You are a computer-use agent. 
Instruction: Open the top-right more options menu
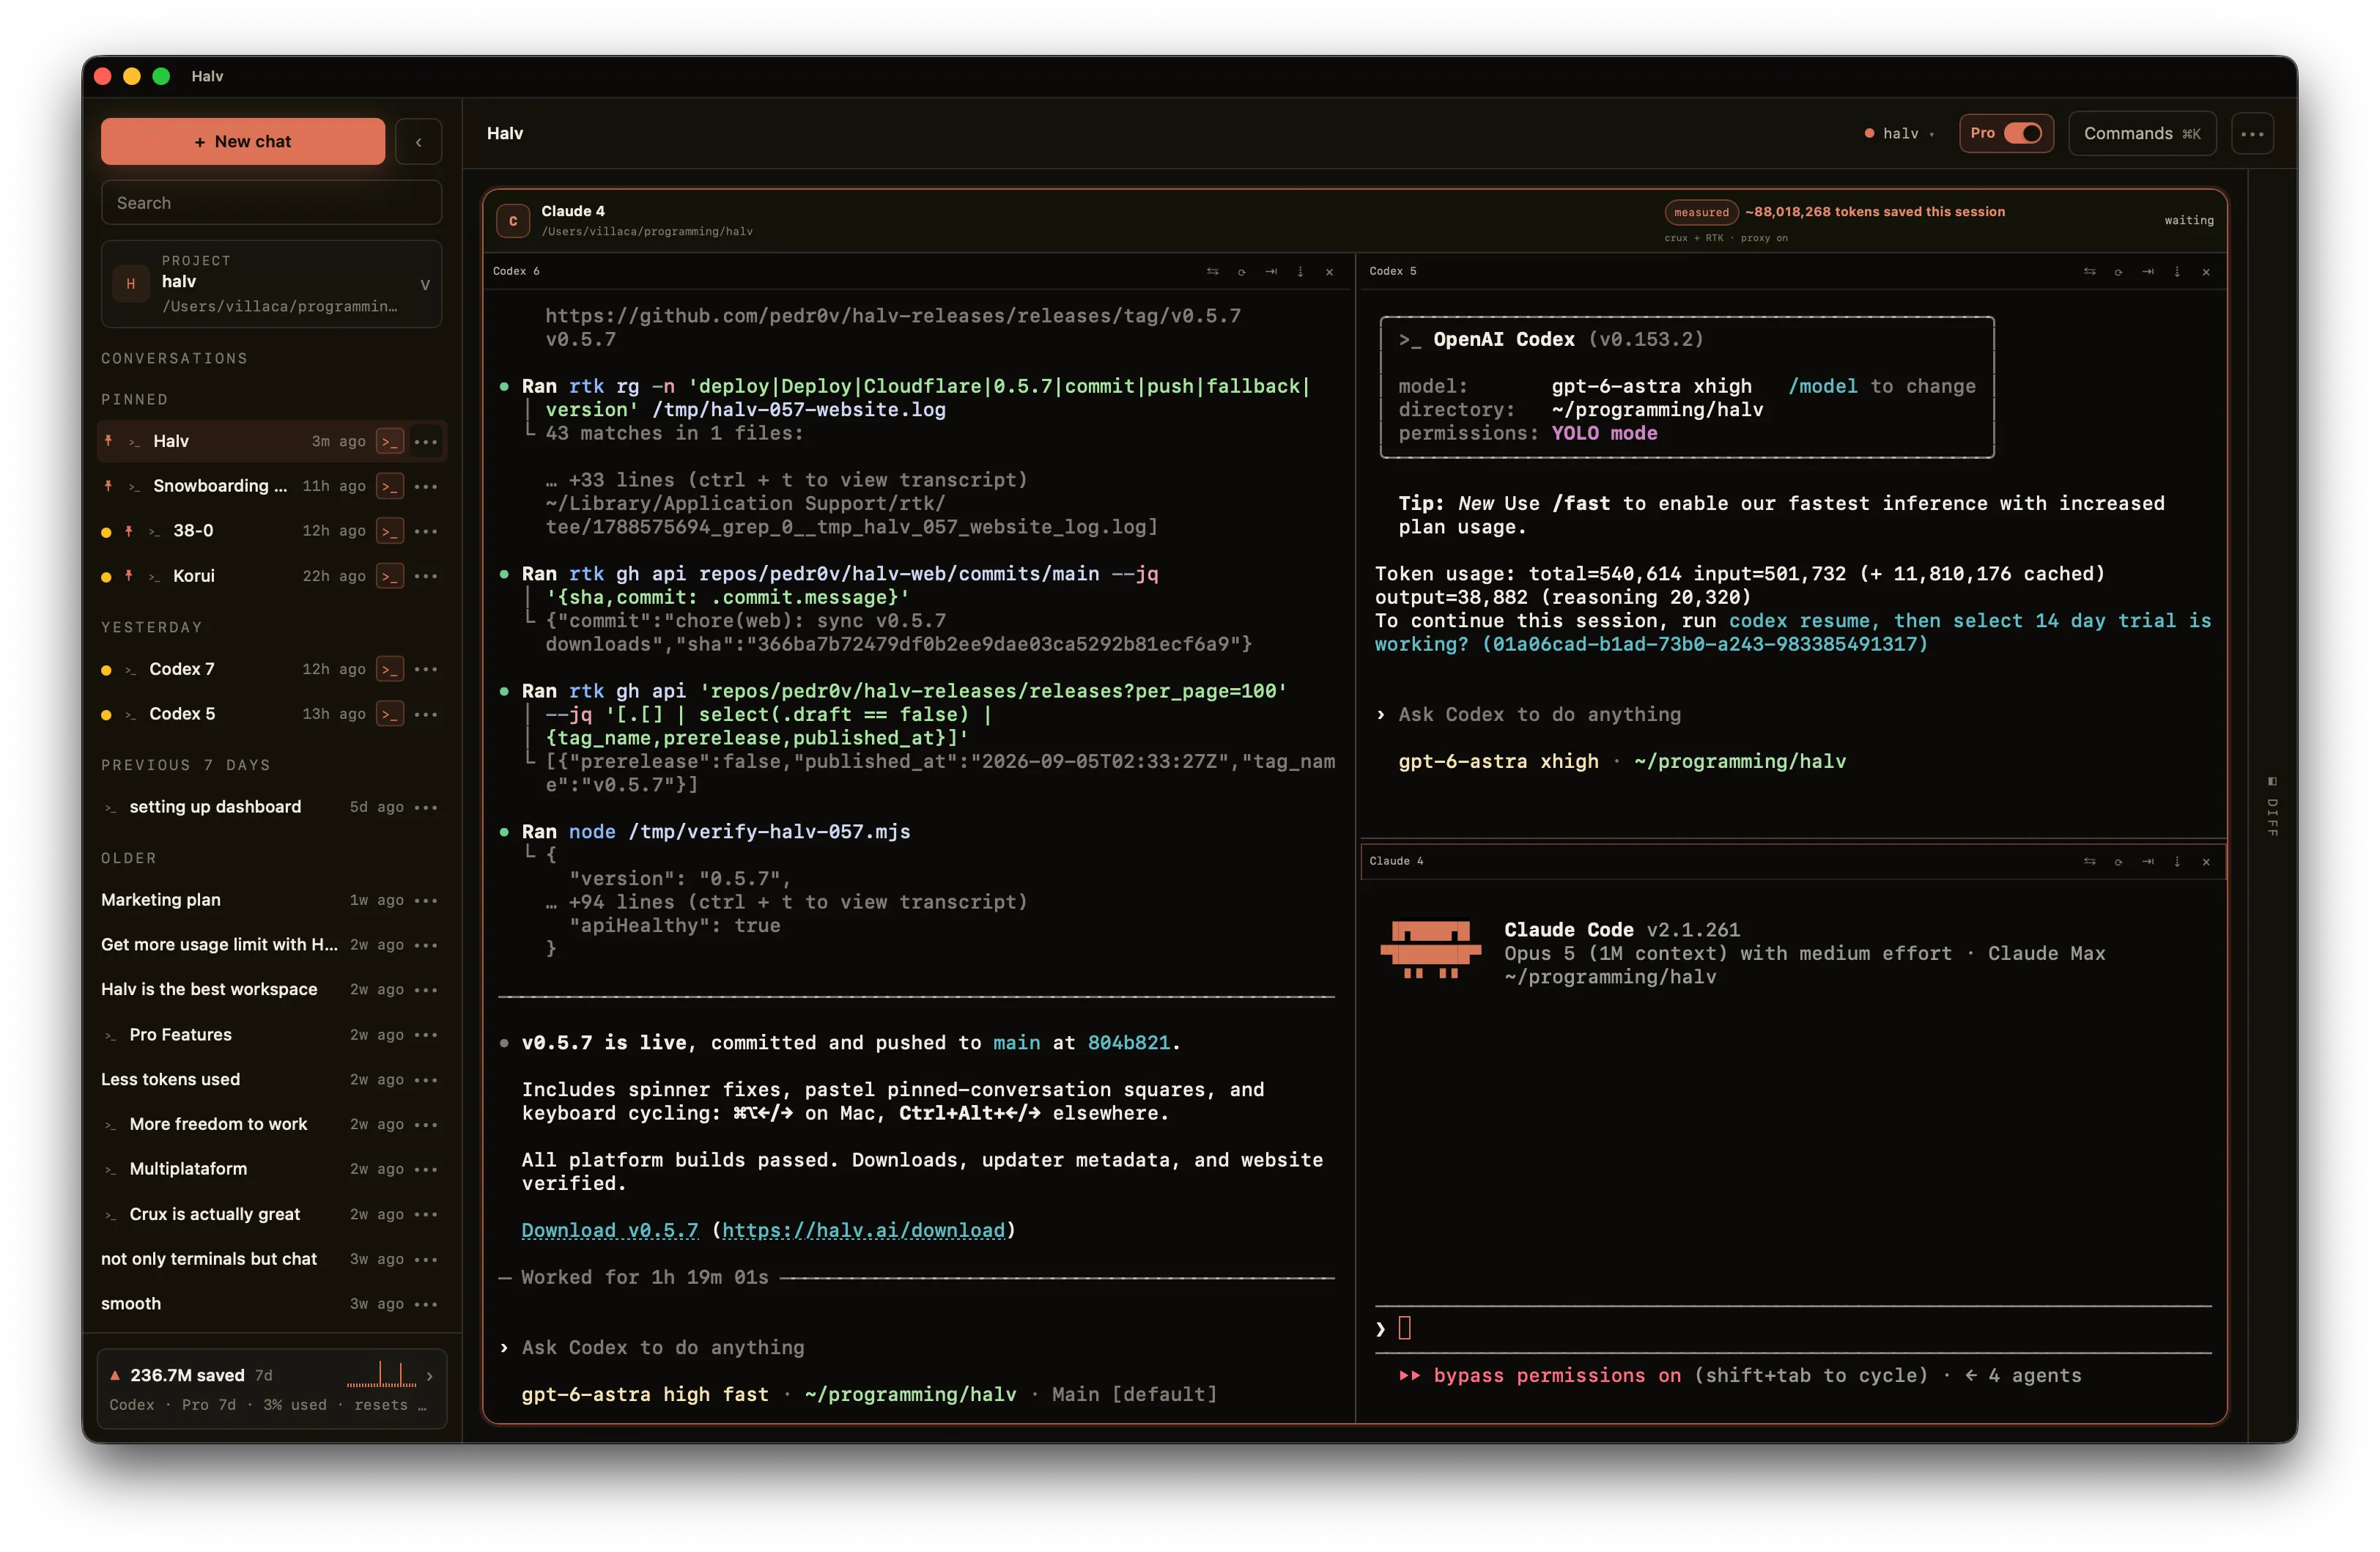pos(2252,133)
